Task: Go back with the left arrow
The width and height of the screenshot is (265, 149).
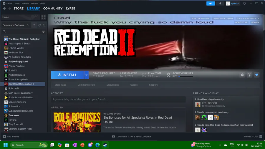Action: [x=4, y=9]
